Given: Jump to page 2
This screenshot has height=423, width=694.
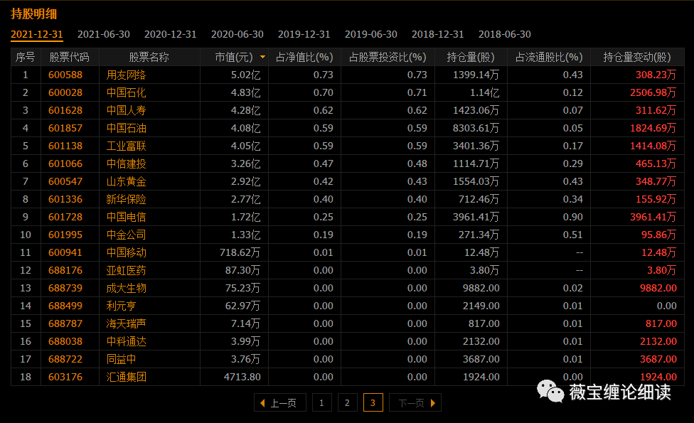Looking at the screenshot, I should 348,402.
